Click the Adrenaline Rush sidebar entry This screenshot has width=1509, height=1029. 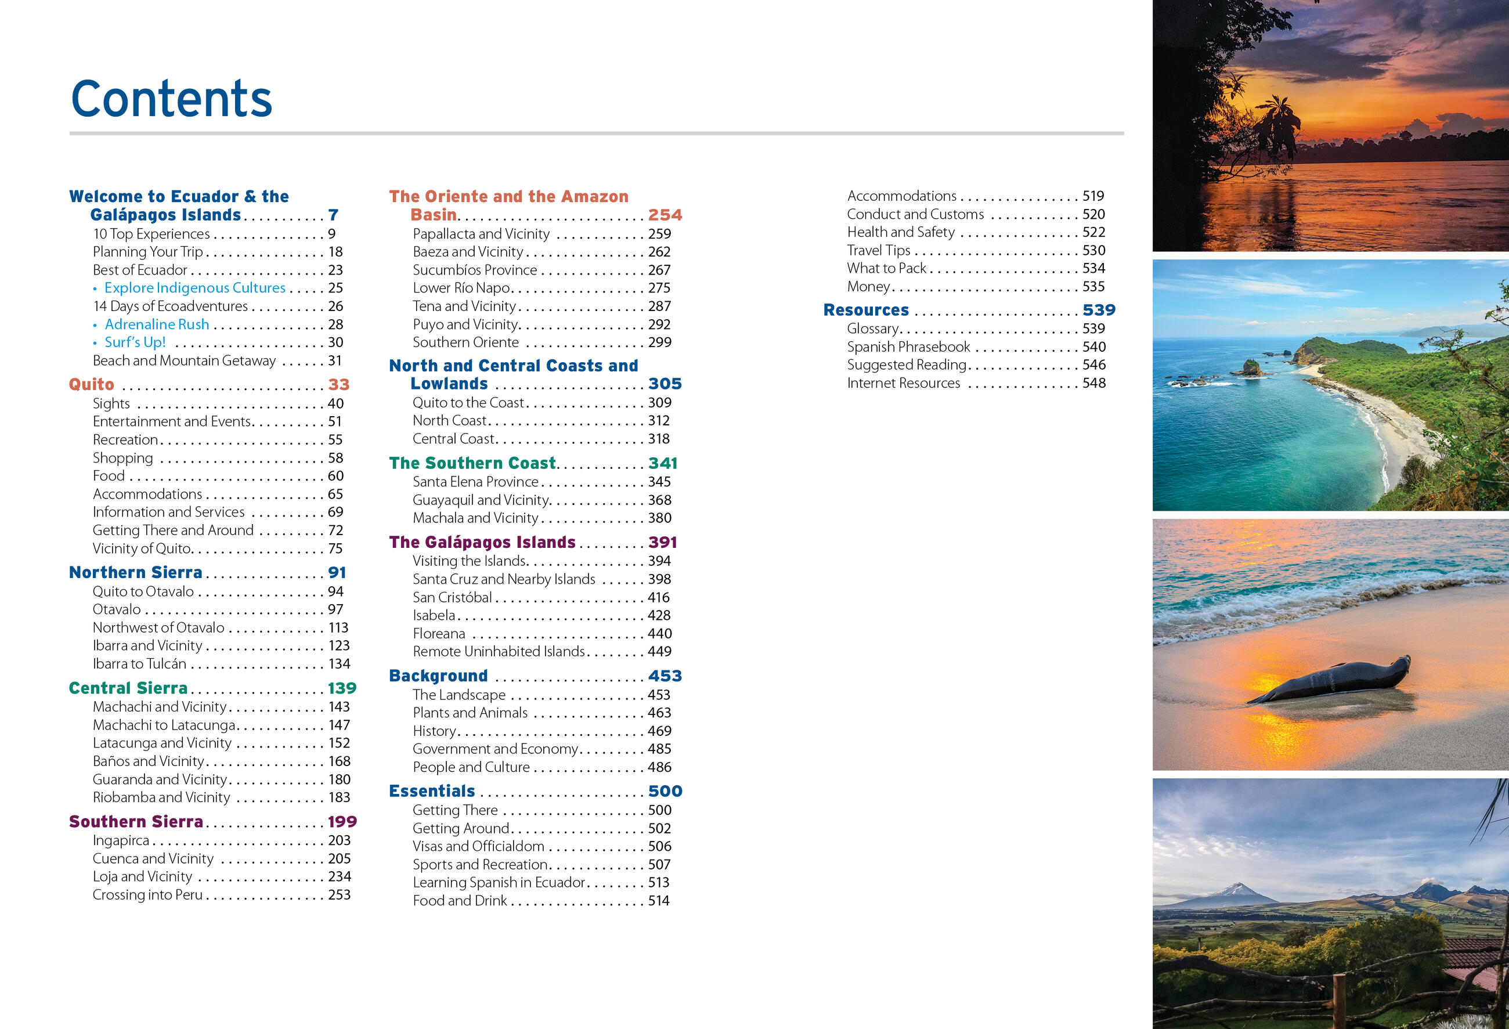[x=157, y=324]
